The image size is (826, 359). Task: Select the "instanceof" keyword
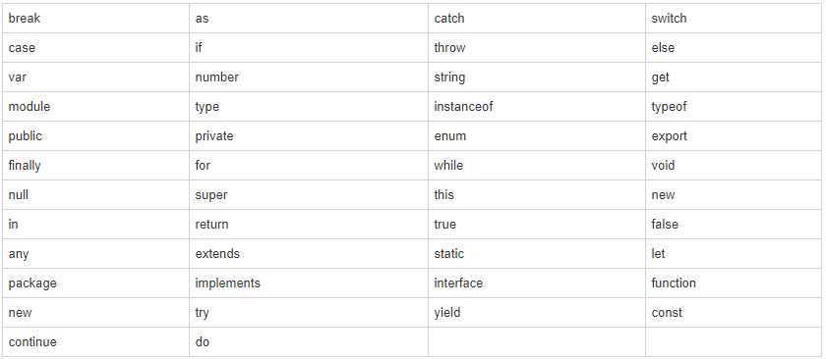463,107
